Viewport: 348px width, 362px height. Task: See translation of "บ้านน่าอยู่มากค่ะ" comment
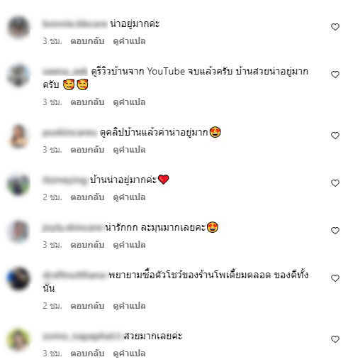pyautogui.click(x=129, y=197)
